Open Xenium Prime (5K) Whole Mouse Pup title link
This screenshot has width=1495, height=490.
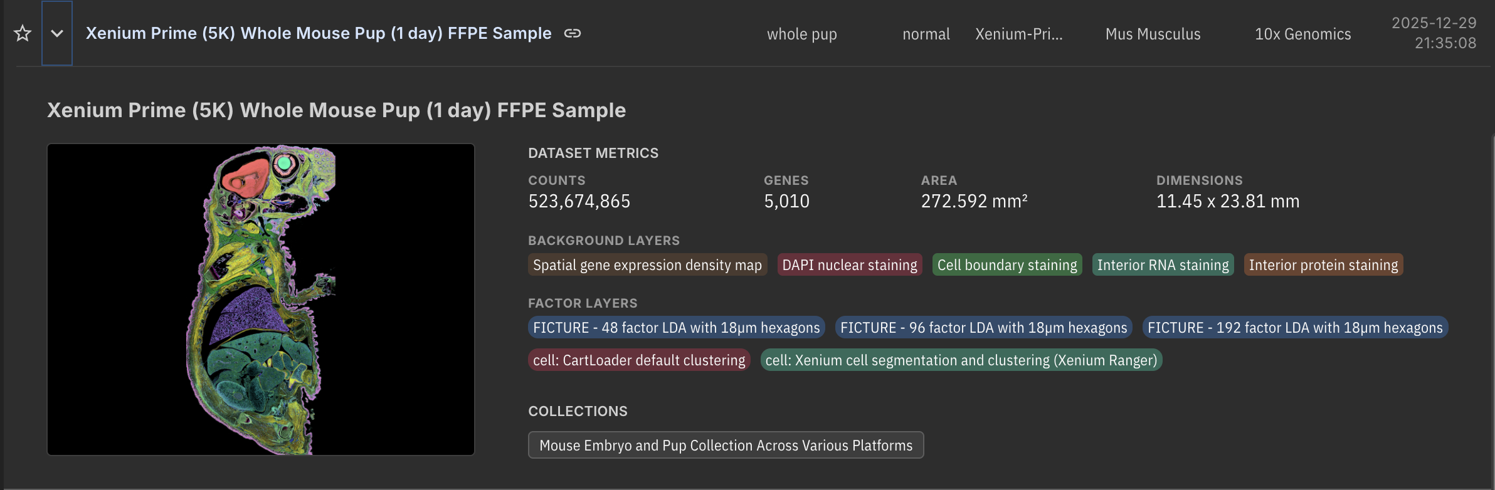(x=319, y=33)
